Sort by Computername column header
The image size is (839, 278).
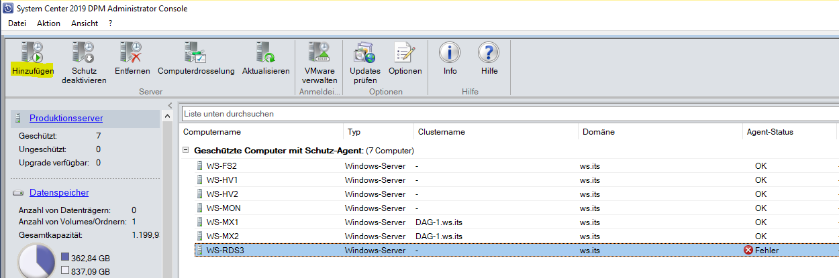[212, 132]
